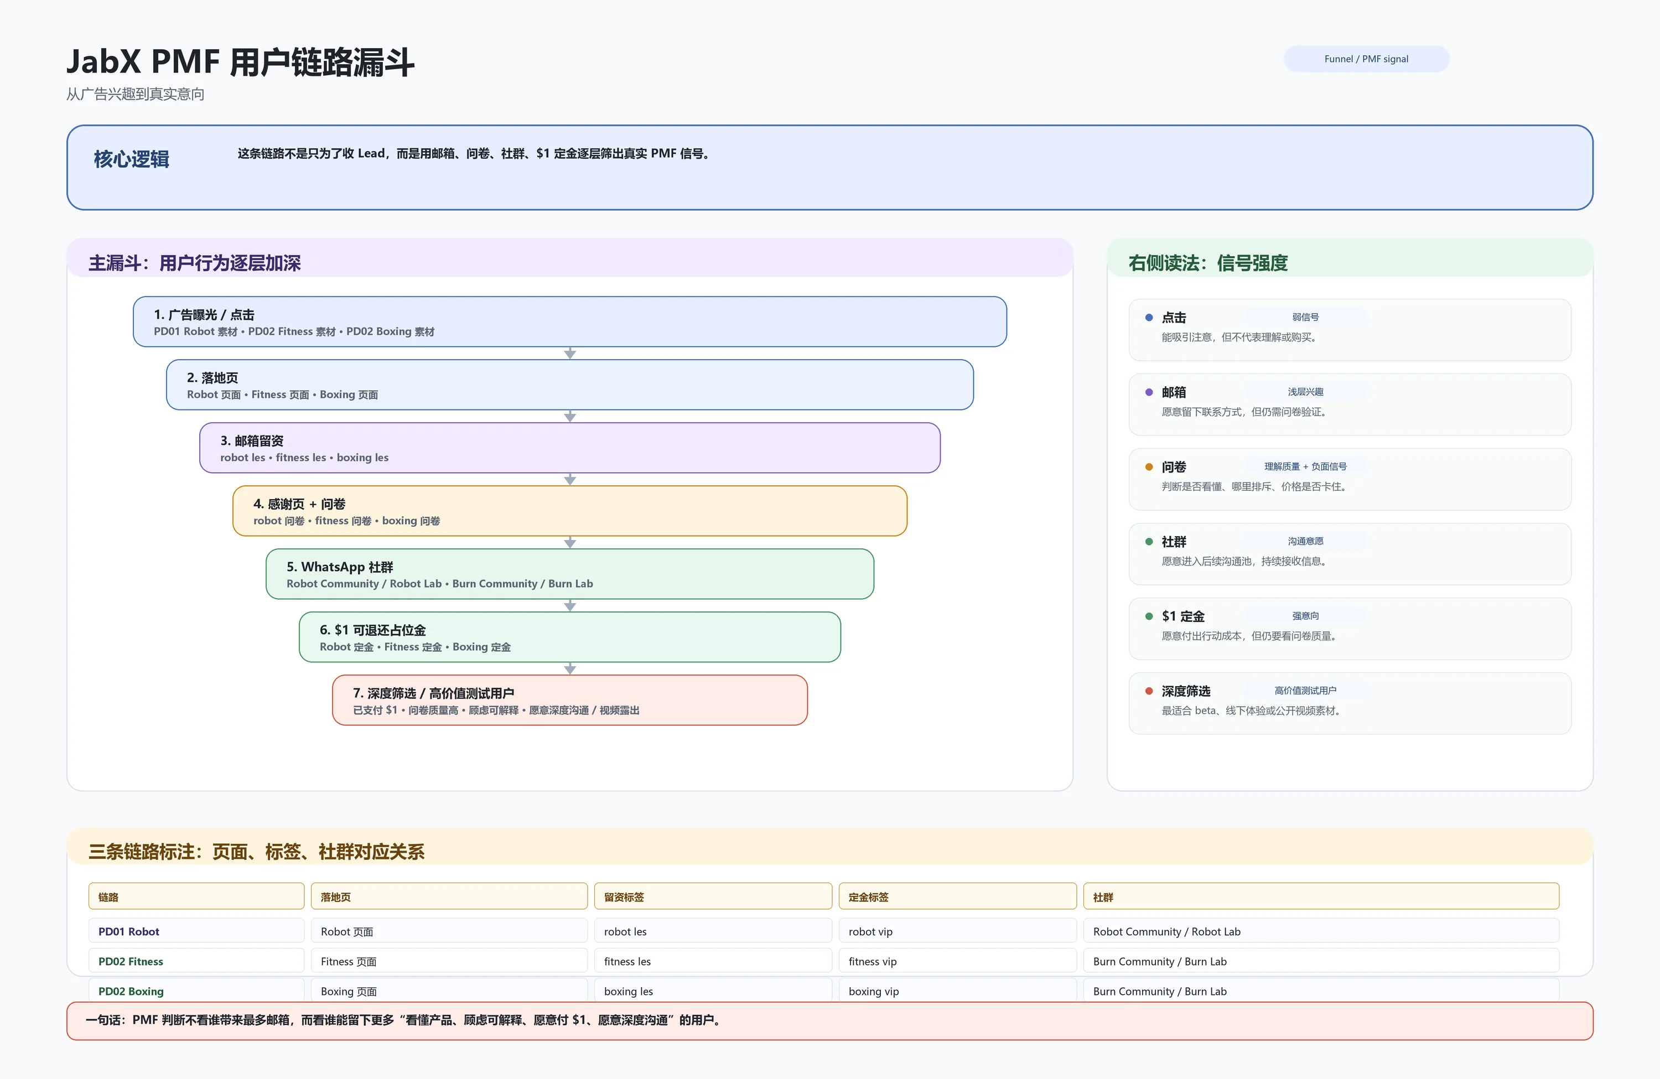This screenshot has width=1660, height=1079.
Task: Click the 定金标签 column header
Action: point(958,896)
